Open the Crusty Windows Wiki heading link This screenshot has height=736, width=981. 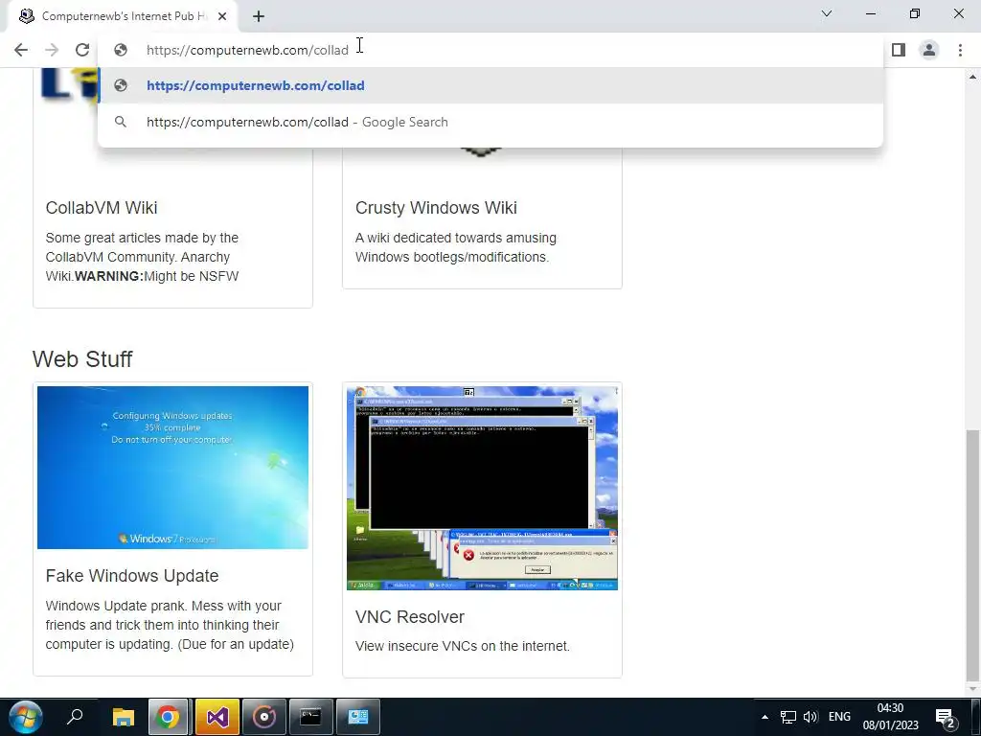coord(436,208)
